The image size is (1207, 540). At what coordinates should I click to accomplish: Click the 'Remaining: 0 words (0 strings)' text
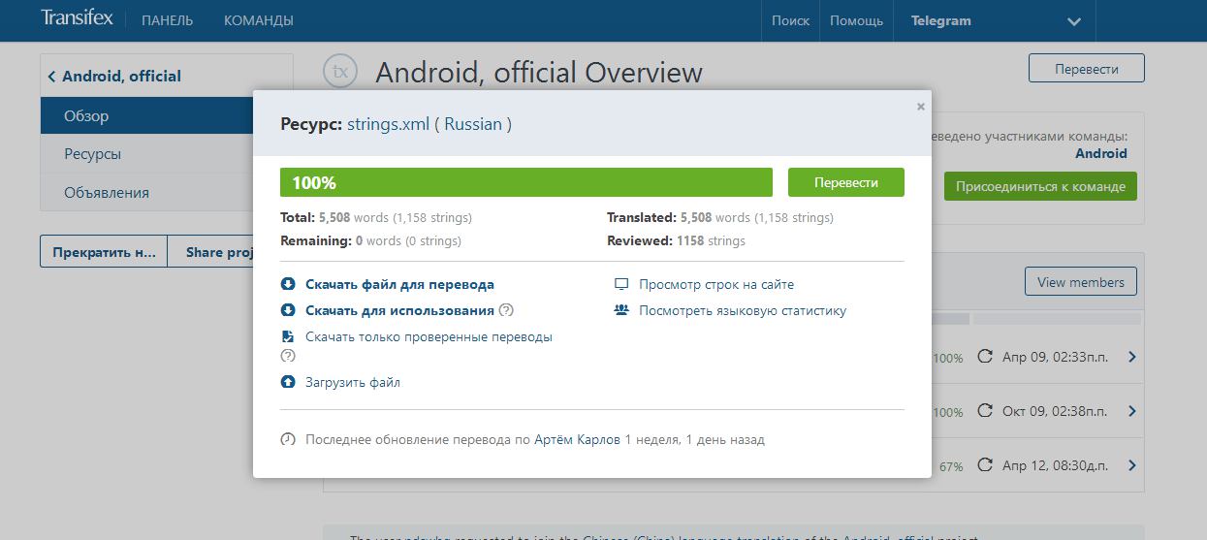pos(370,240)
